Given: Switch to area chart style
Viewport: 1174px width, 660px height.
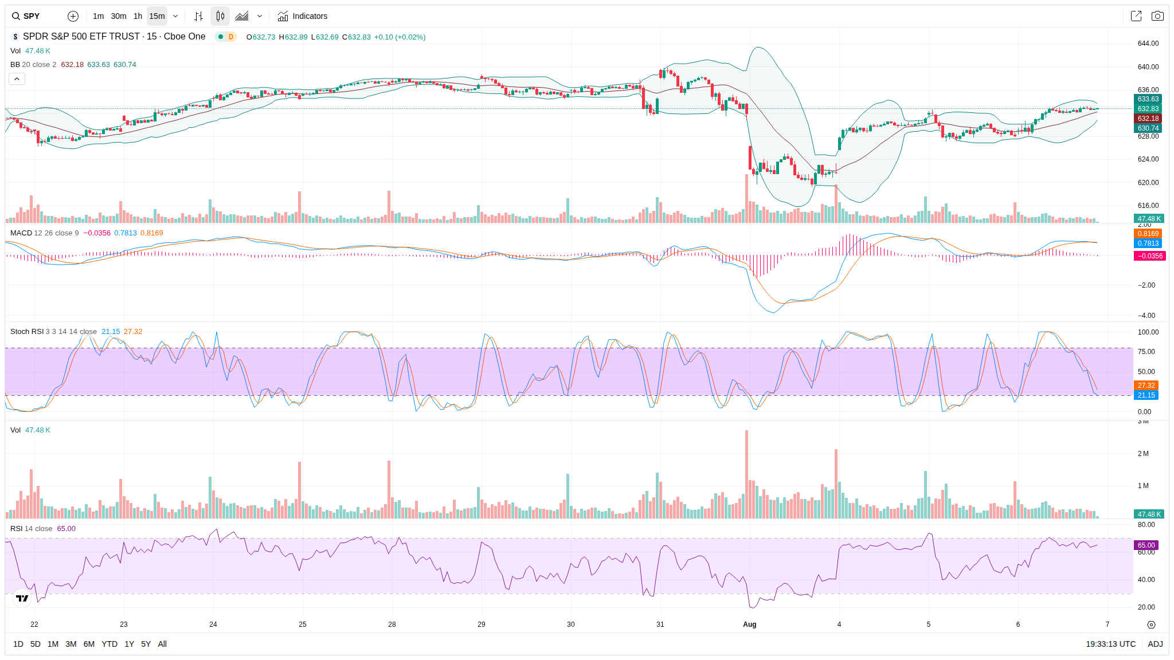Looking at the screenshot, I should tap(242, 16).
